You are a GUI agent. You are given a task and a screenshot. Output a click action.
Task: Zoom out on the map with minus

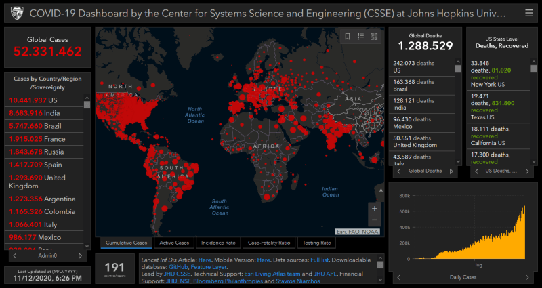tap(375, 220)
